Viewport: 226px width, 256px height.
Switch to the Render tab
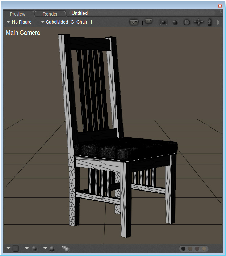click(50, 14)
